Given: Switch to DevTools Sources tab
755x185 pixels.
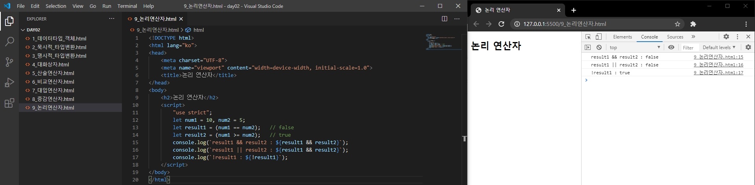Looking at the screenshot, I should click(x=675, y=37).
